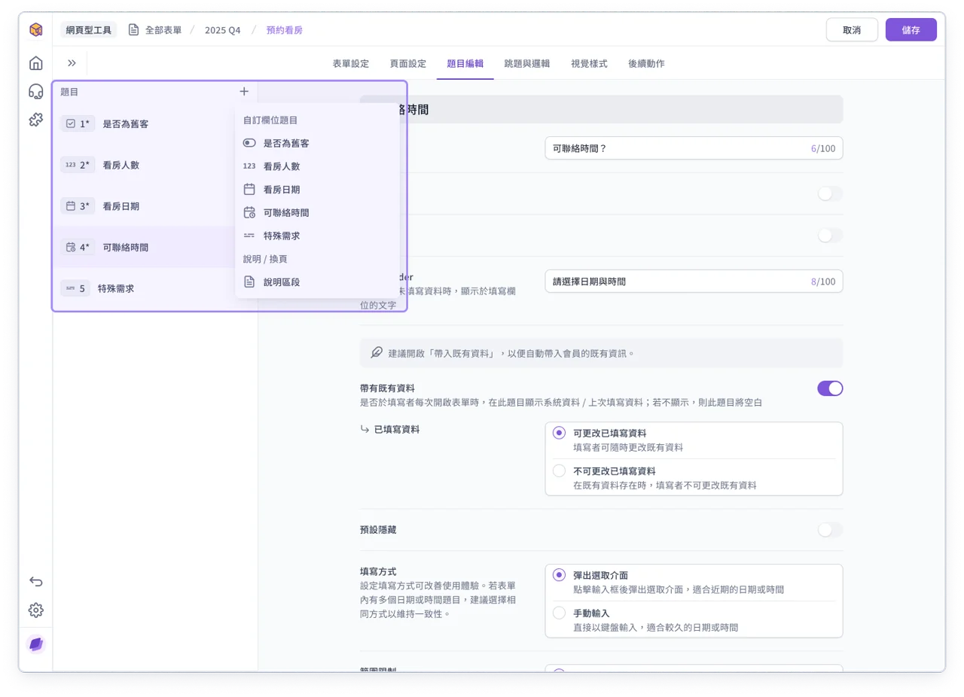The image size is (964, 697).
Task: Choose 看房日期 in the 自訂欄位題目 menu
Action: coord(317,190)
